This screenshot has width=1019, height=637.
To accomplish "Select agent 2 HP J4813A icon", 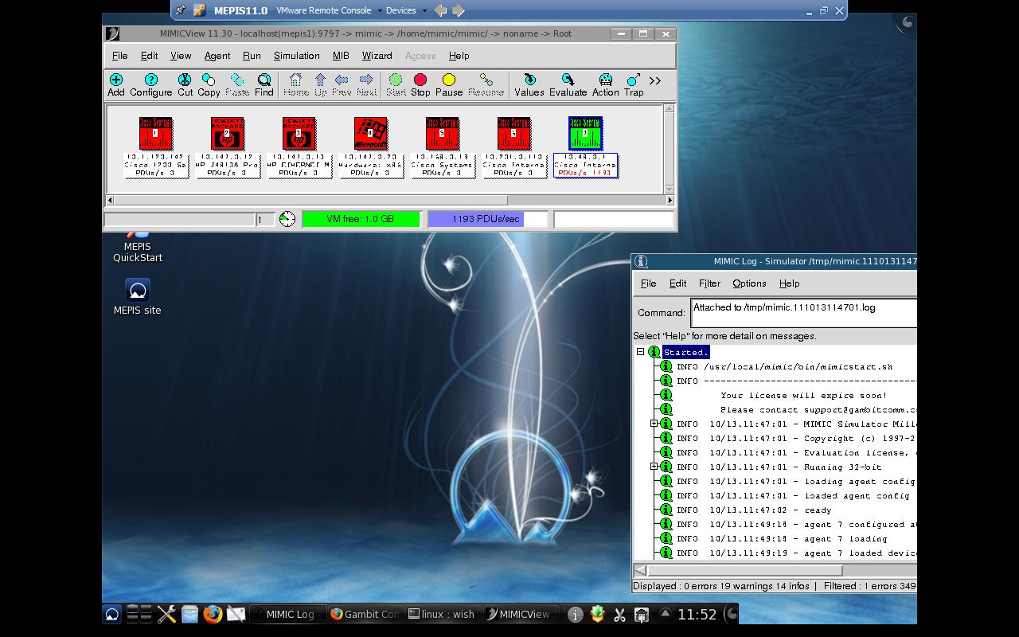I will pyautogui.click(x=228, y=133).
